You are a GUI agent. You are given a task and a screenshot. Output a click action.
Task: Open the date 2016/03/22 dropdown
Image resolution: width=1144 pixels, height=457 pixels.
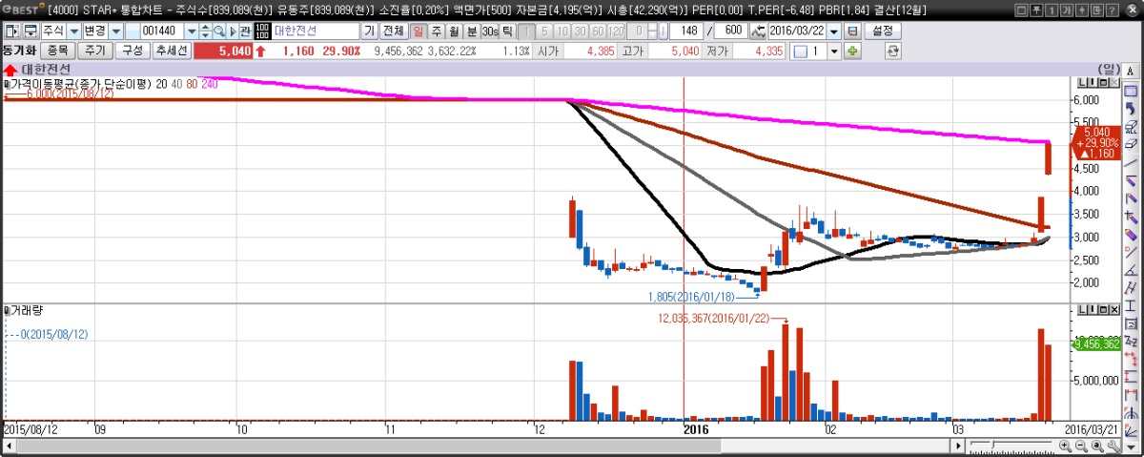click(833, 31)
